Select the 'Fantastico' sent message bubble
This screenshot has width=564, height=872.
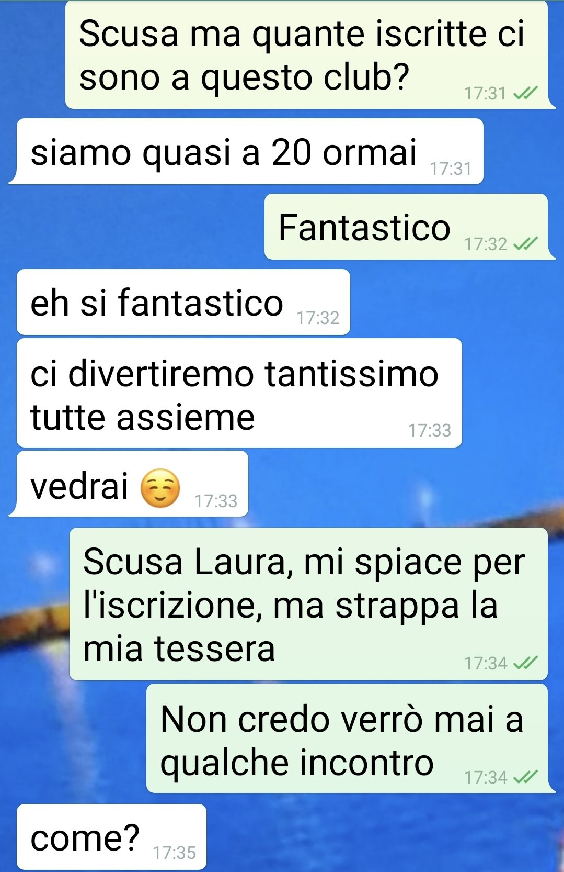point(410,227)
